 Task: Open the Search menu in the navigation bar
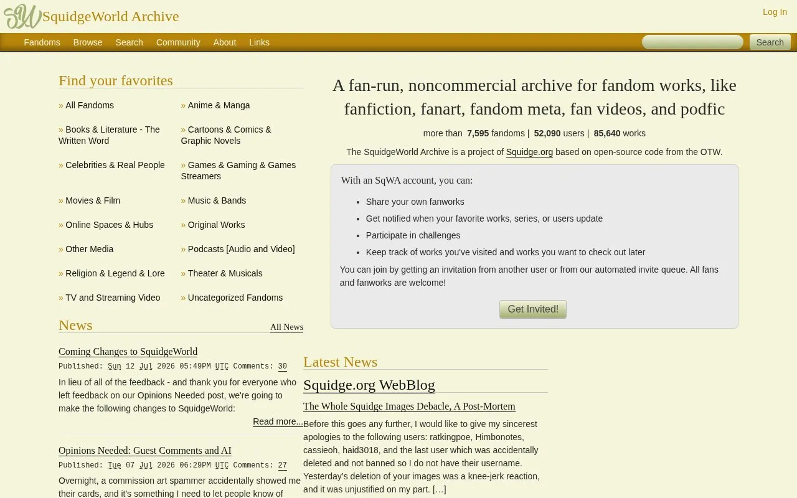coord(129,42)
